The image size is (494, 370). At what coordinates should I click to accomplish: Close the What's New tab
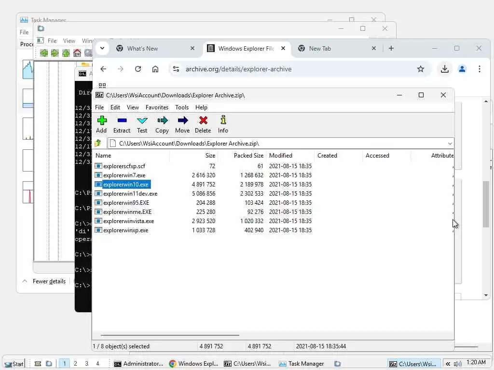192,48
